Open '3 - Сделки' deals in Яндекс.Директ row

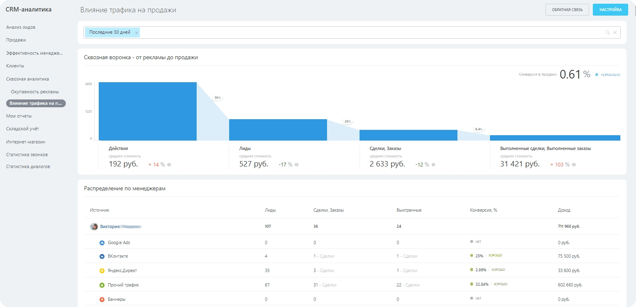coord(324,270)
